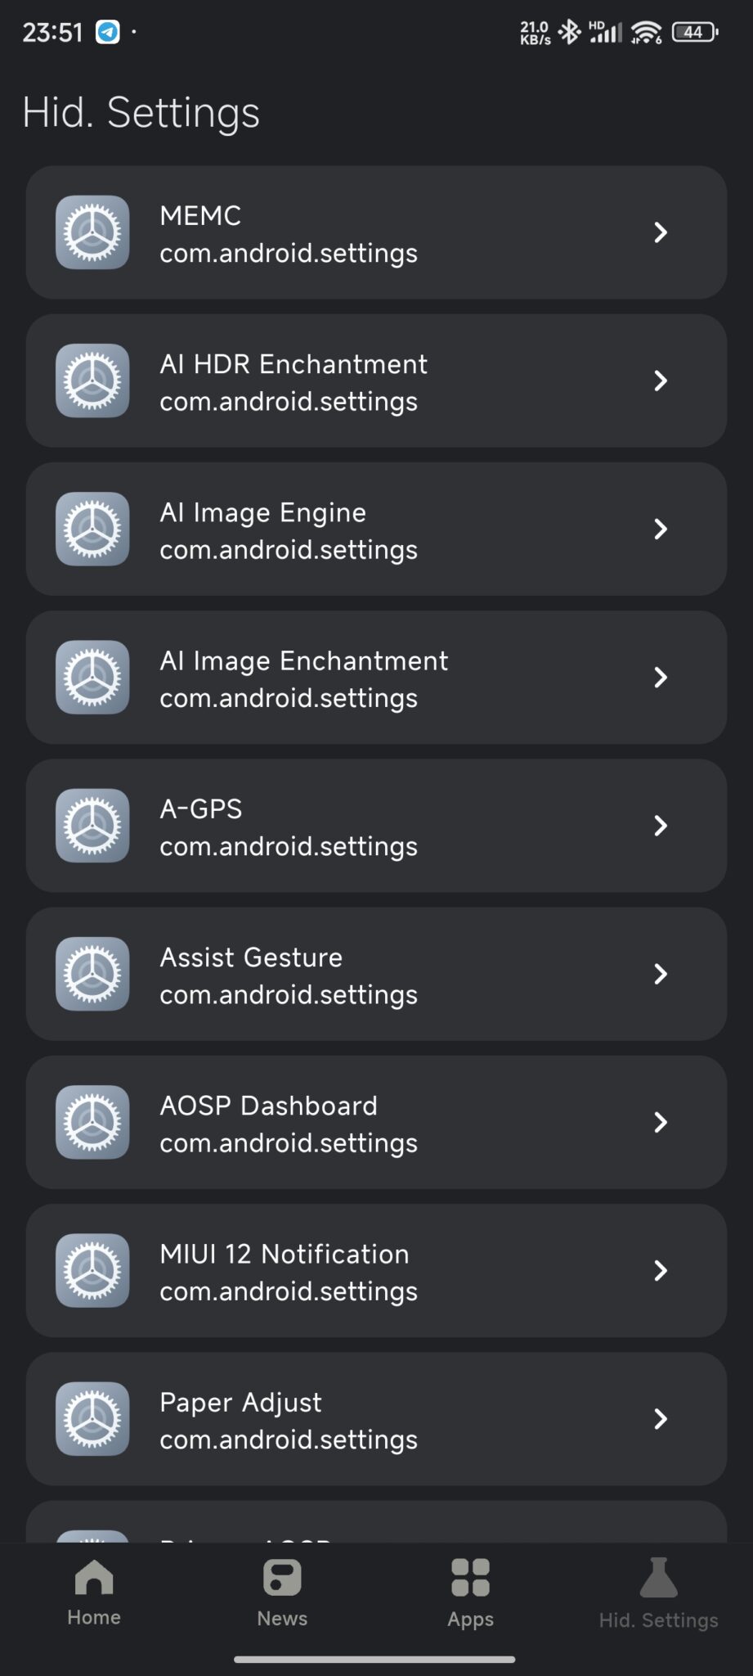Tap the Apps grid icon
The height and width of the screenshot is (1676, 753).
pos(470,1577)
